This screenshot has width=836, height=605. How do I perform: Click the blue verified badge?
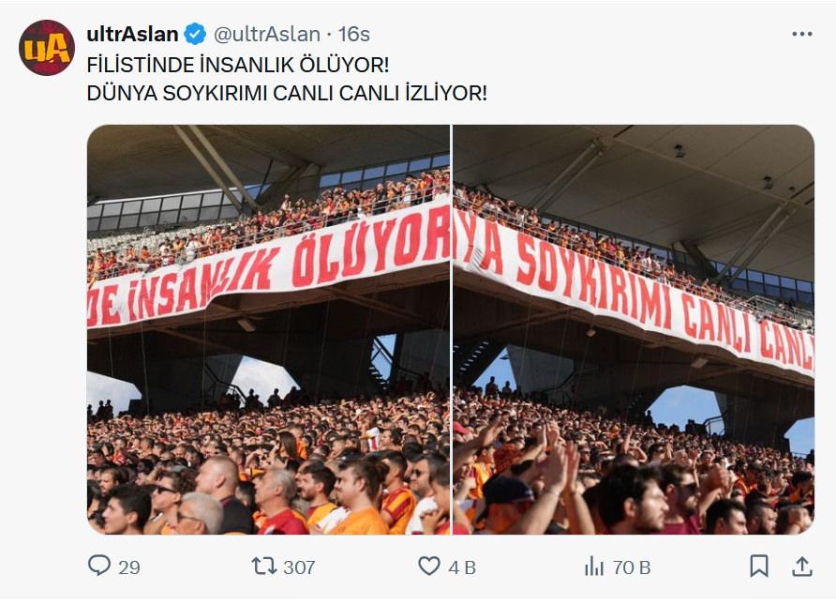coord(195,34)
